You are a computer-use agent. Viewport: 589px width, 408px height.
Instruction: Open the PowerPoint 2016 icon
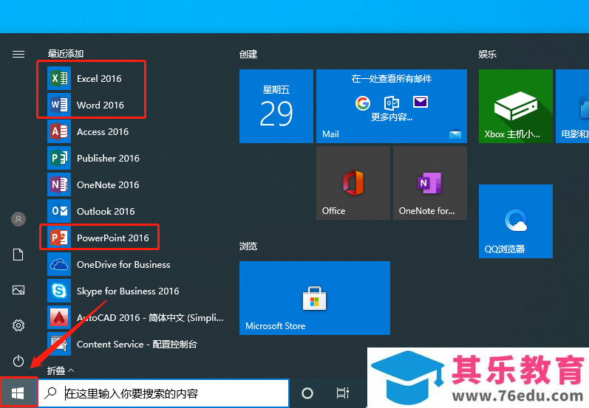point(59,238)
